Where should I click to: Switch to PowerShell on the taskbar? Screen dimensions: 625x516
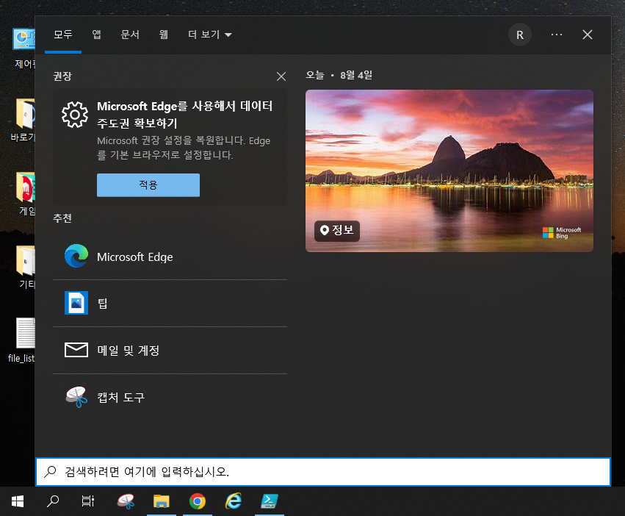tap(270, 501)
